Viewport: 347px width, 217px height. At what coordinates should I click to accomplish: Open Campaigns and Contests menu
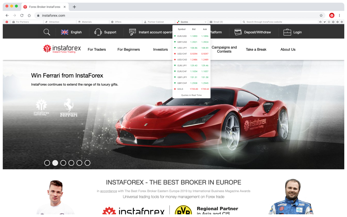pyautogui.click(x=224, y=49)
